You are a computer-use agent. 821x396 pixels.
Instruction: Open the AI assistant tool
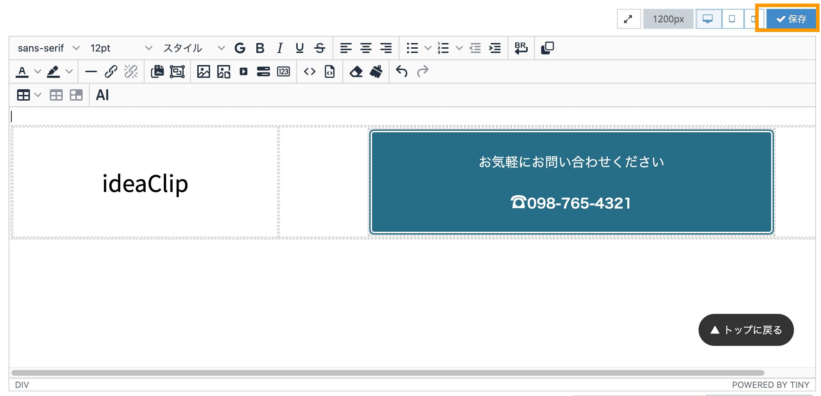pos(103,95)
